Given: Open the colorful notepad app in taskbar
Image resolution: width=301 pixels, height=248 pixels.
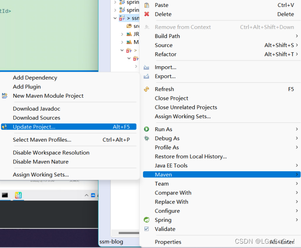Looking at the screenshot, I should (x=18, y=195).
